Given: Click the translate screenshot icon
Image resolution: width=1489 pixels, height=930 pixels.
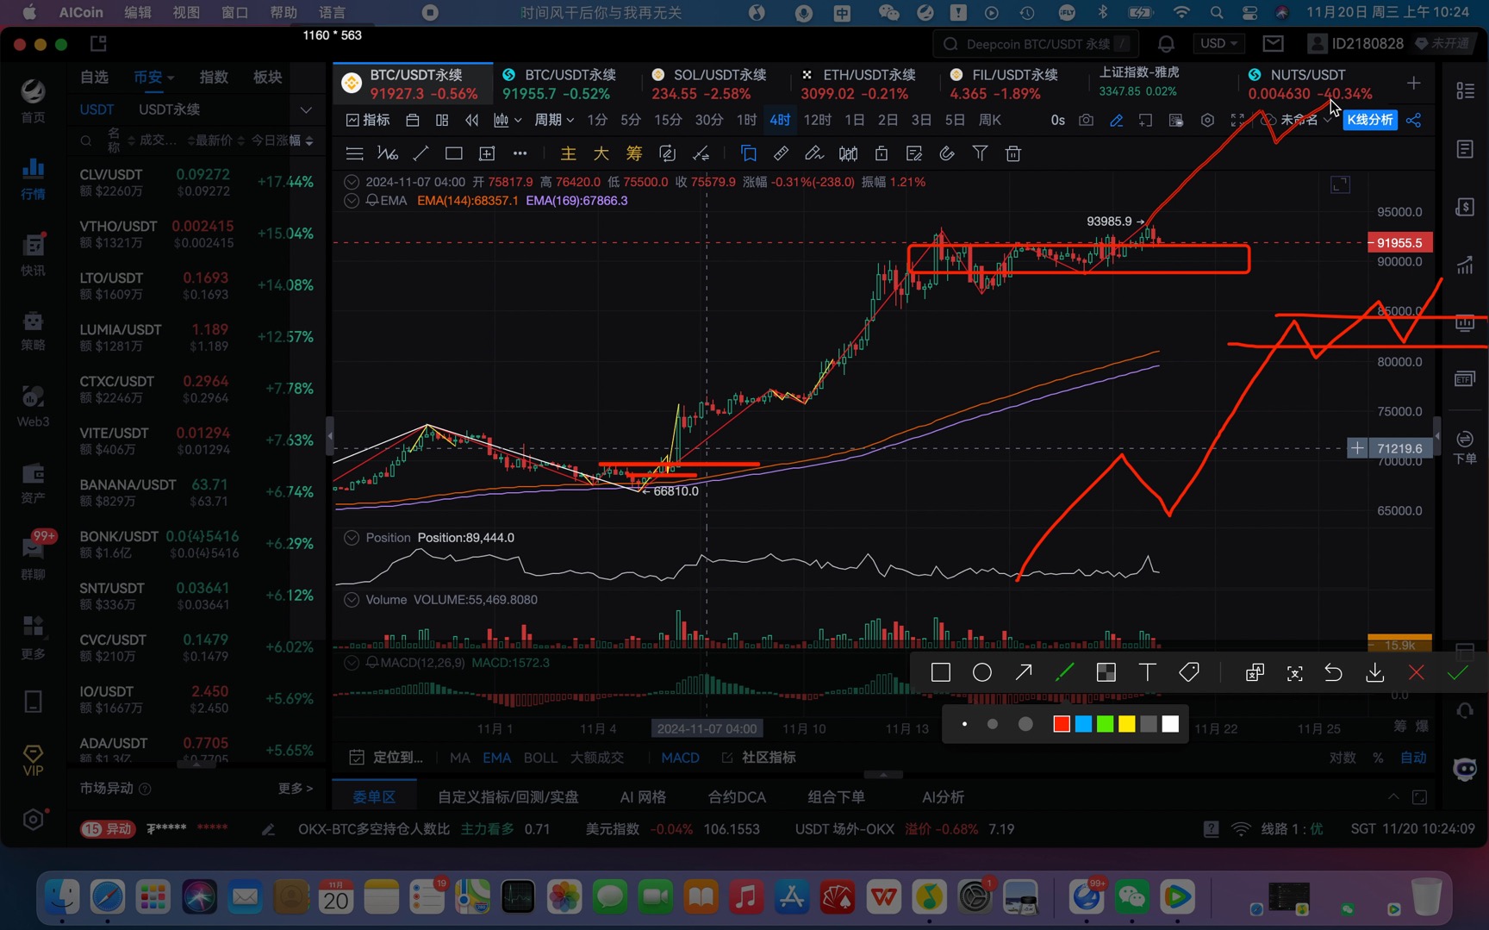Looking at the screenshot, I should pos(1255,672).
